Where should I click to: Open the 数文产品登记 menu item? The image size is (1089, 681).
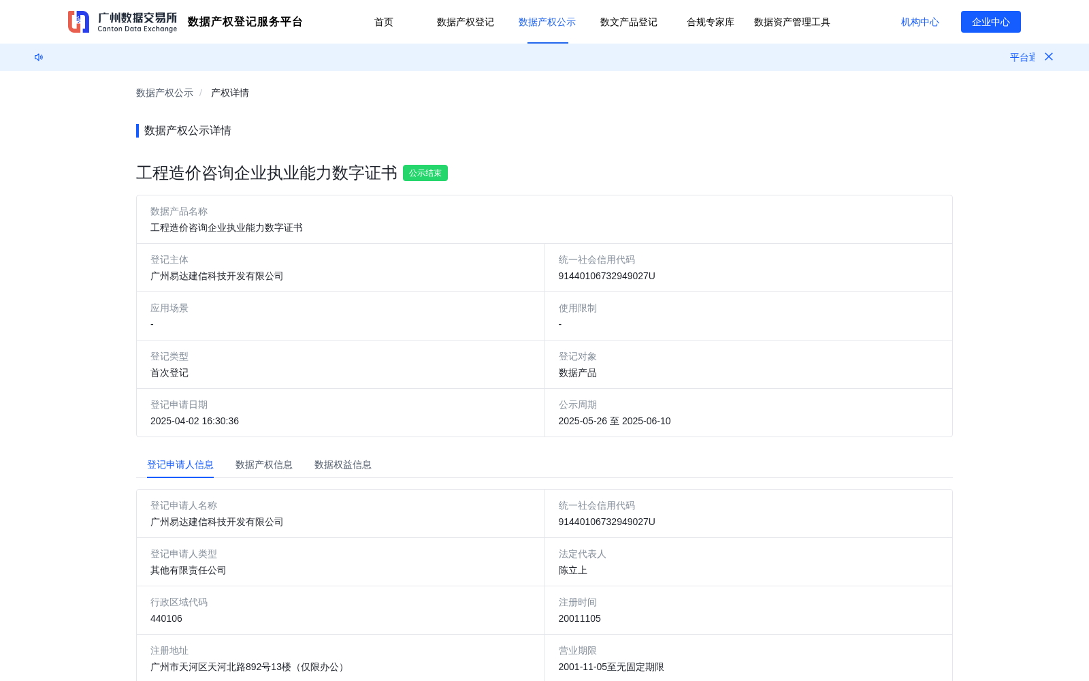pos(629,22)
